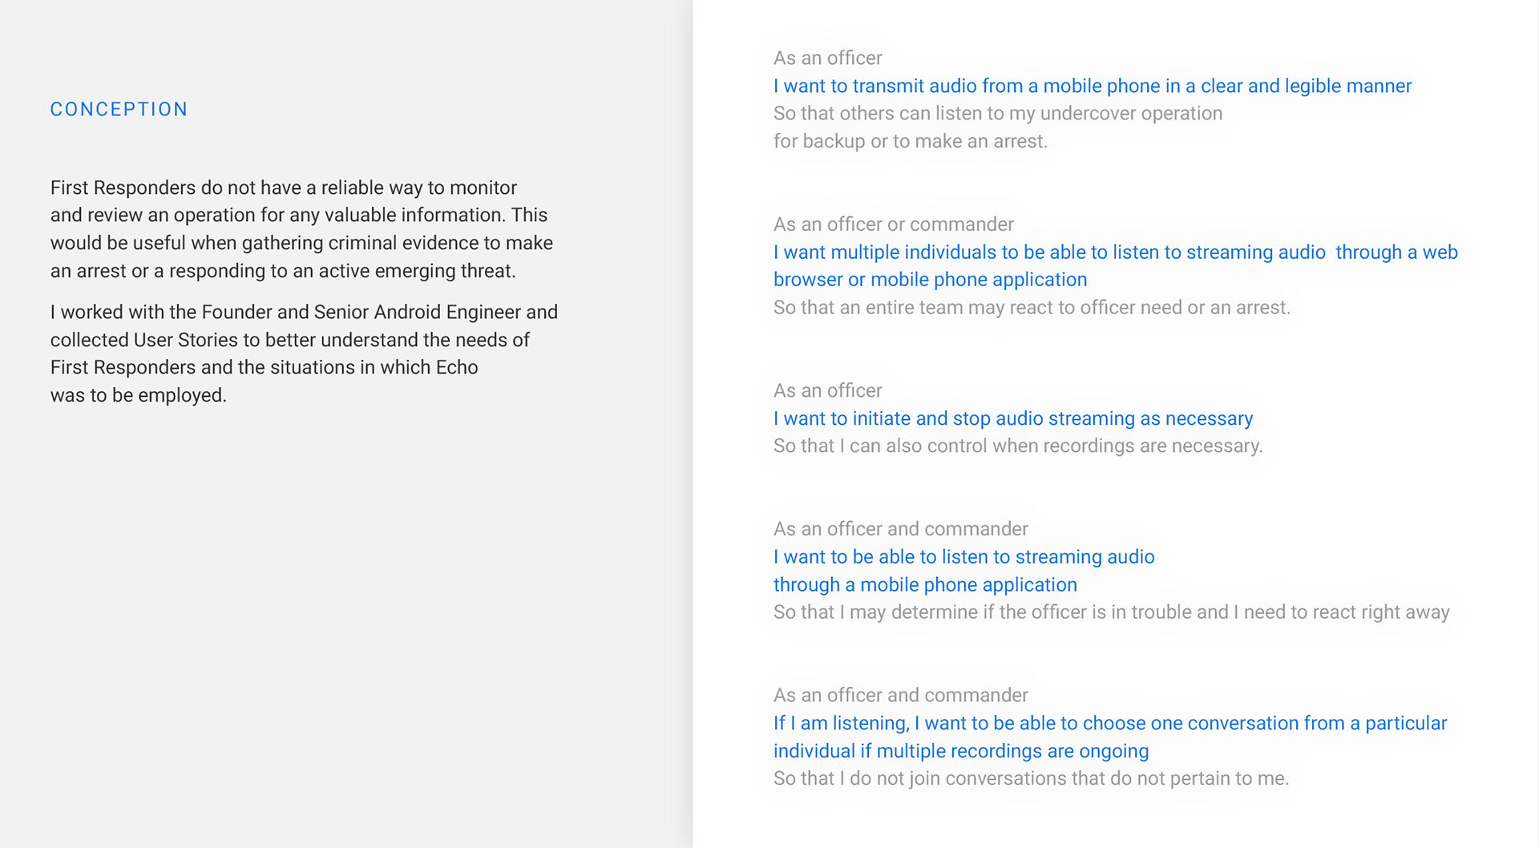Viewport: 1539px width, 848px height.
Task: Click the word "Echo" in the left paragraph
Action: (457, 367)
